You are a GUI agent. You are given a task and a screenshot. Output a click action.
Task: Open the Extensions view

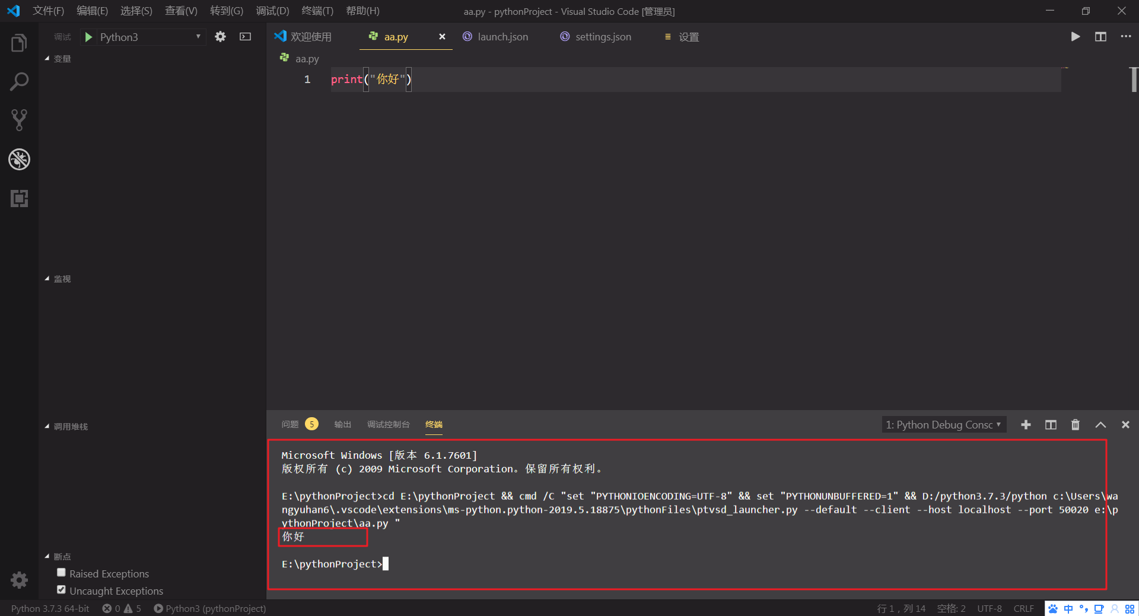pyautogui.click(x=19, y=198)
